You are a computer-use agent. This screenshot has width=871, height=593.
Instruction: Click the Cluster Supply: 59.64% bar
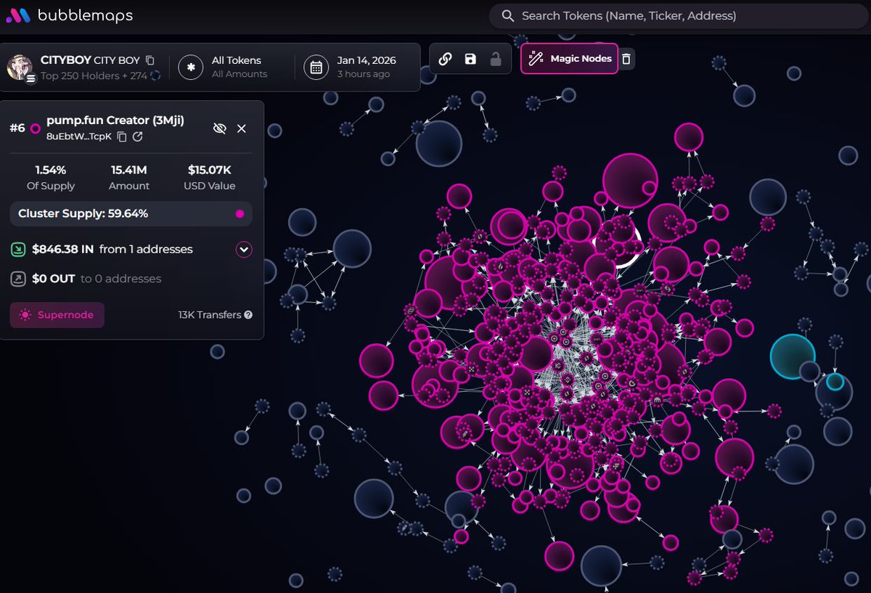coord(131,213)
